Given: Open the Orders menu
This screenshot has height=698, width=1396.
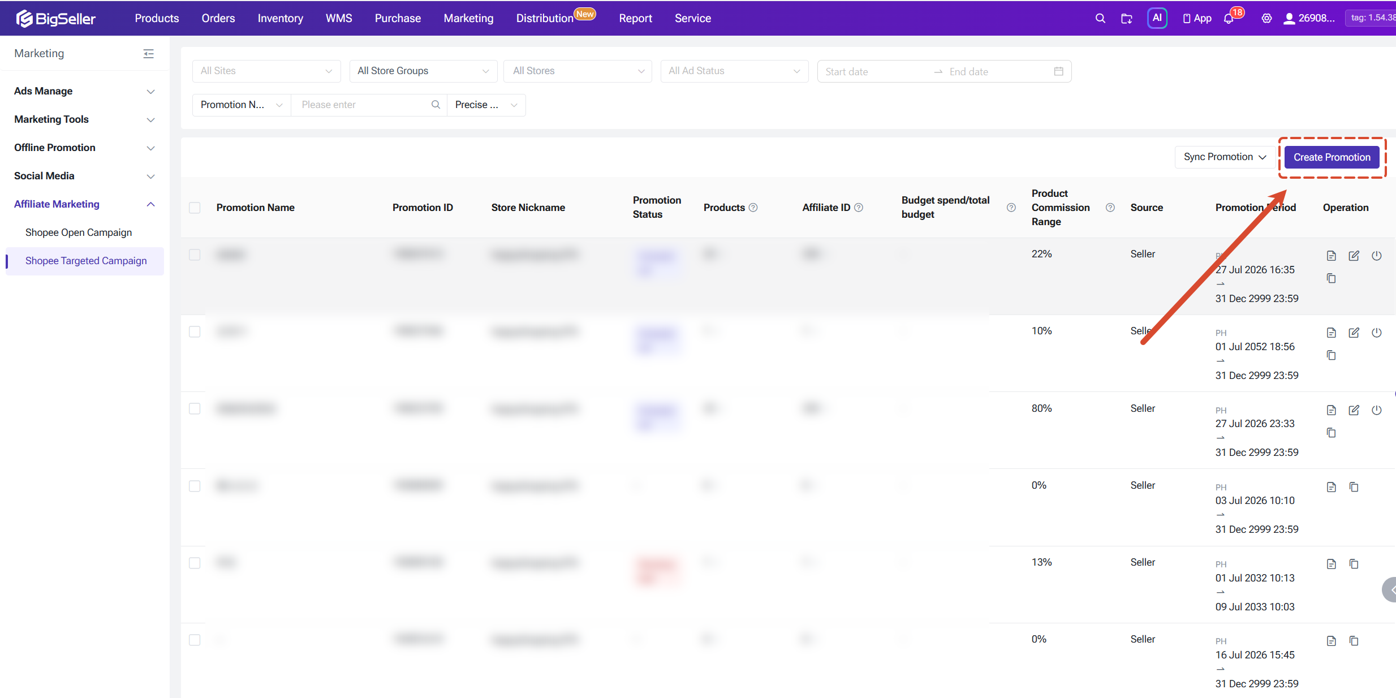Looking at the screenshot, I should (218, 18).
